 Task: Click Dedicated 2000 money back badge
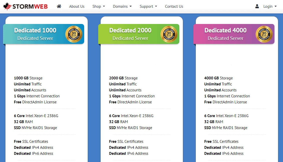(169, 34)
